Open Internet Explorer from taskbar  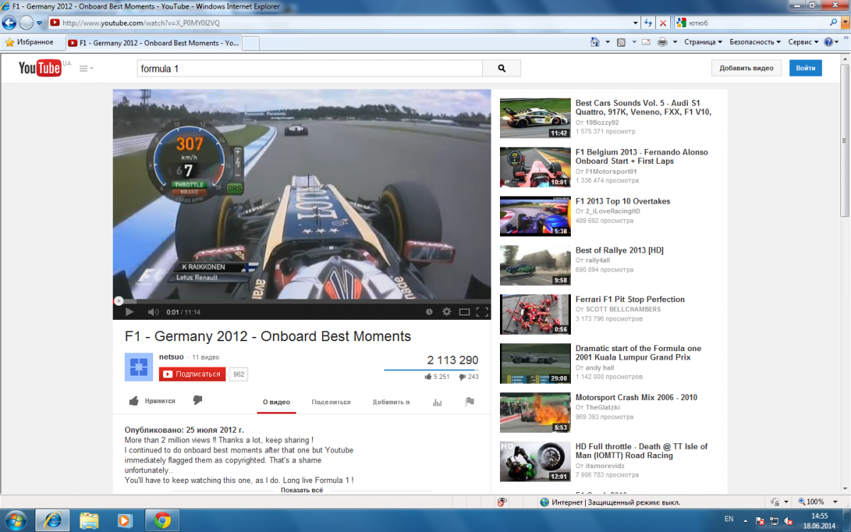click(53, 520)
